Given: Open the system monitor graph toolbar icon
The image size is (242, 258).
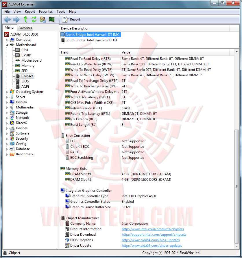Looking at the screenshot, I should pos(52,19).
